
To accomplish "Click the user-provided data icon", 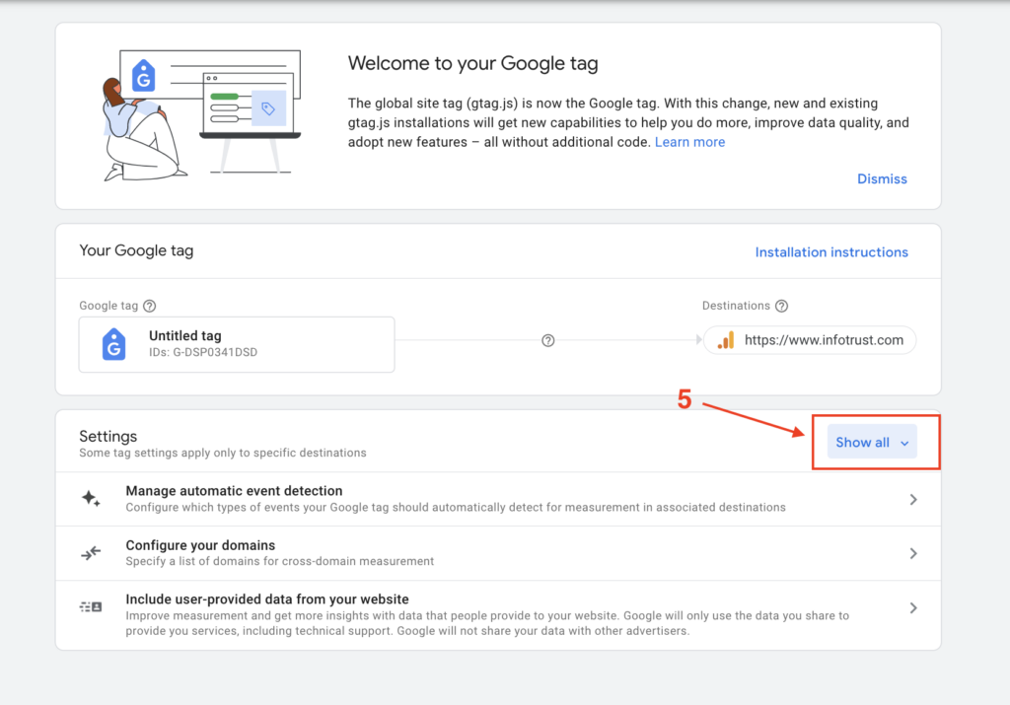I will [x=91, y=607].
